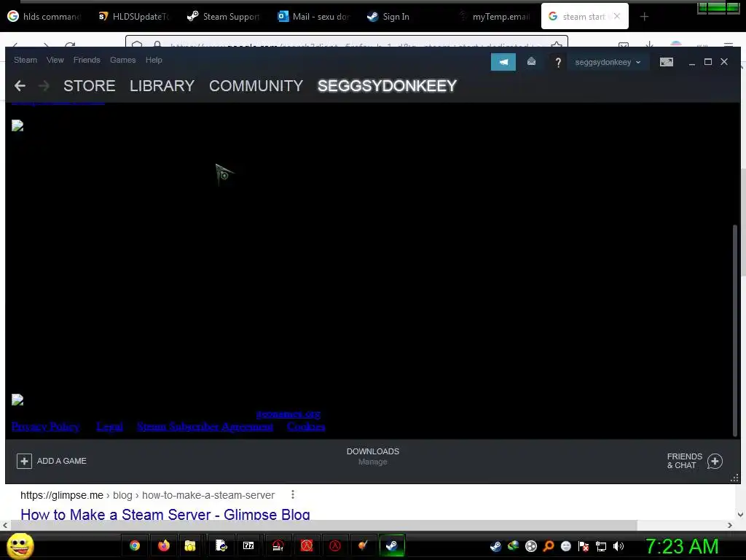Open the Steam Subscriber Agreement link
746x560 pixels.
tap(205, 426)
